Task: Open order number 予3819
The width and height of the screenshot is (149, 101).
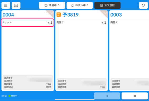Action: pos(70,15)
